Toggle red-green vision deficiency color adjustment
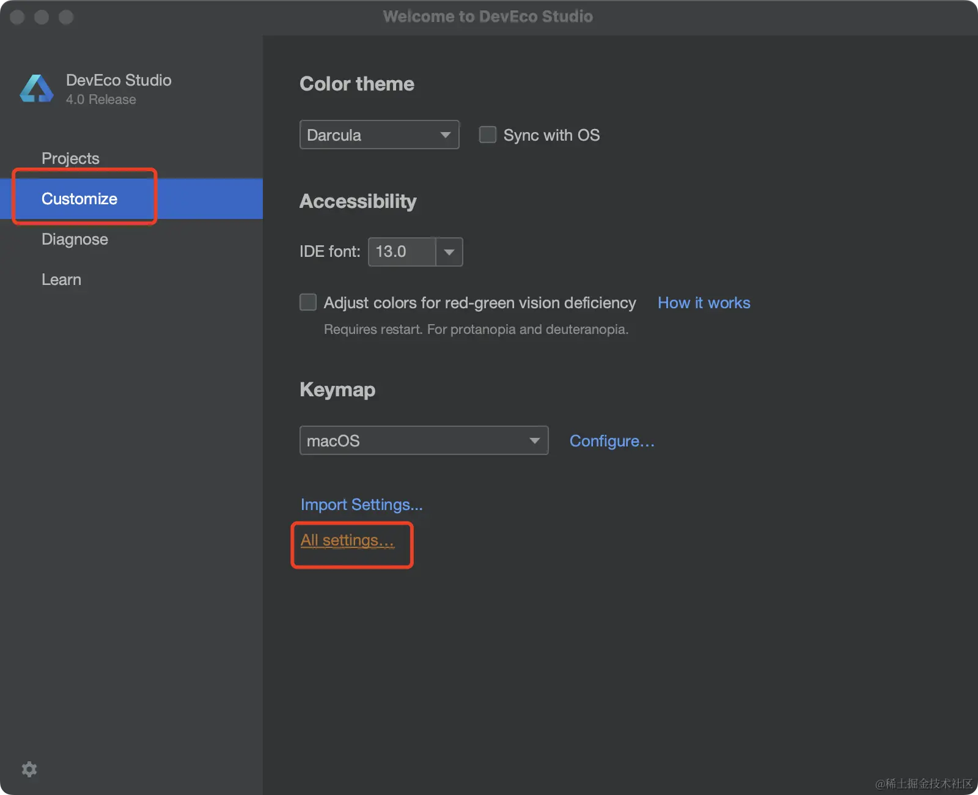Image resolution: width=978 pixels, height=795 pixels. (308, 302)
